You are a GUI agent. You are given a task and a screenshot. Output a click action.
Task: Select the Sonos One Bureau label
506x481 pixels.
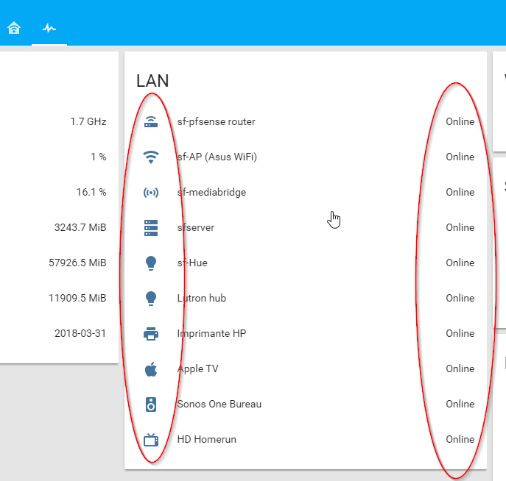coord(219,404)
